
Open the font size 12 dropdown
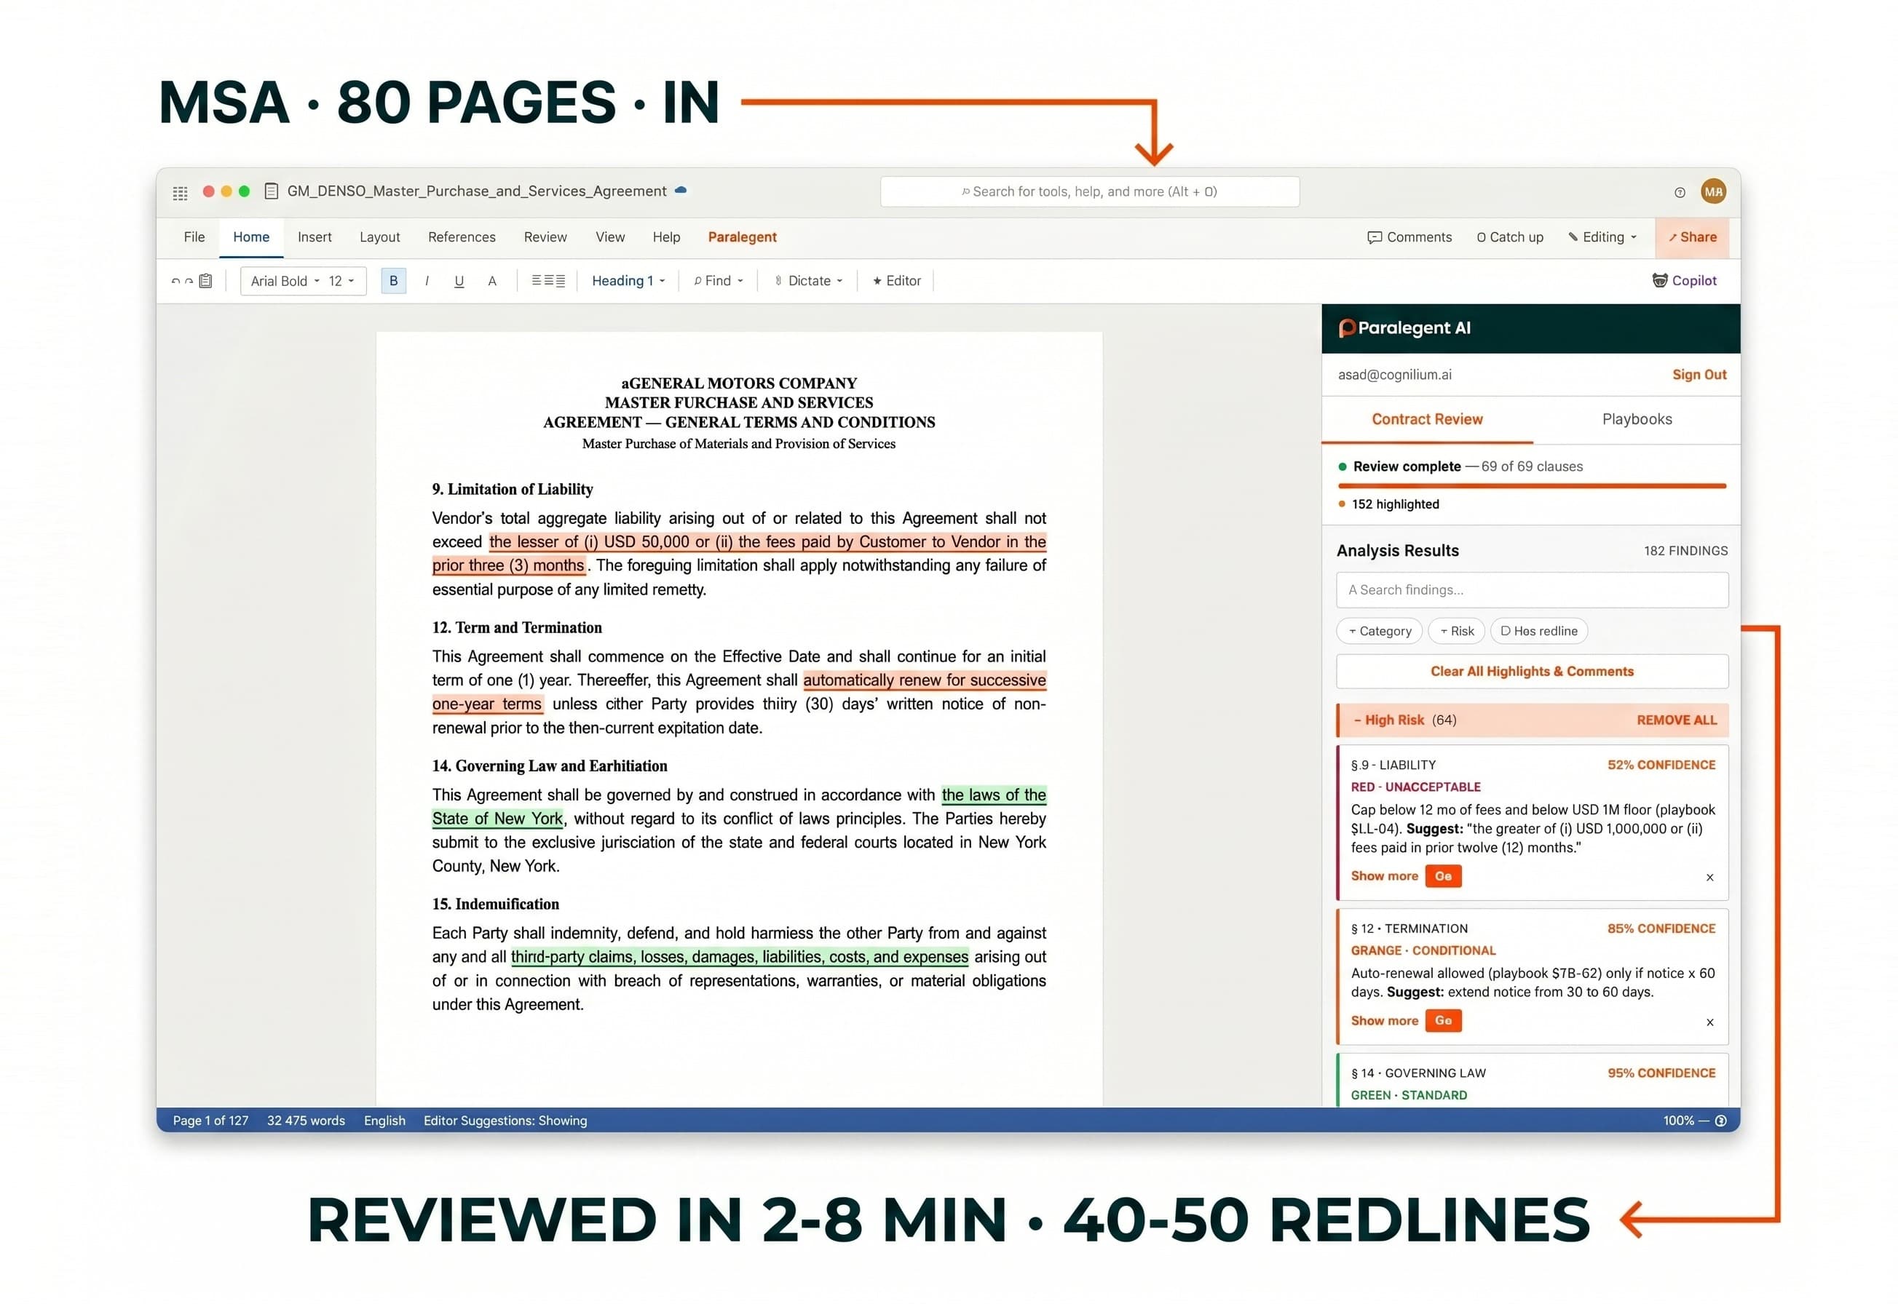tap(341, 281)
